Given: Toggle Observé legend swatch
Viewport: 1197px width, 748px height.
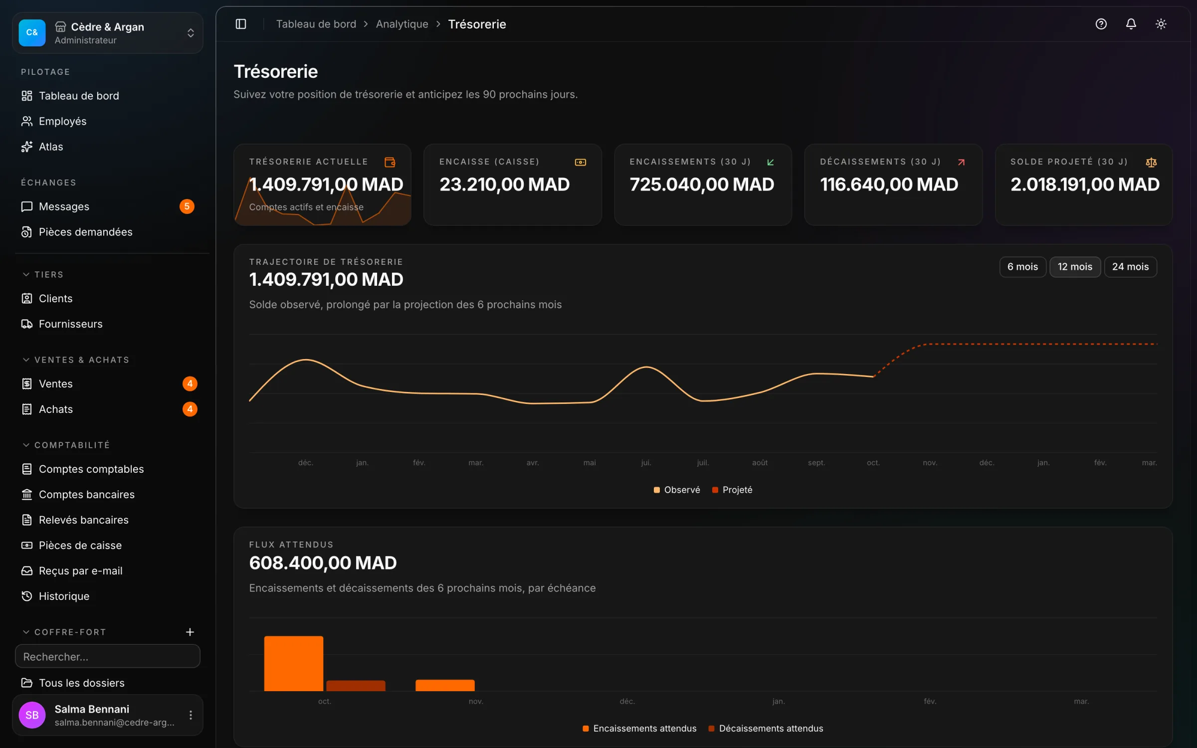Looking at the screenshot, I should (x=657, y=490).
